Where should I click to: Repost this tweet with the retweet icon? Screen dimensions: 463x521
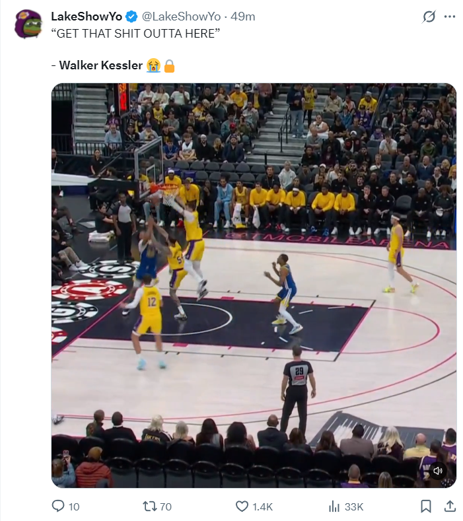(149, 506)
